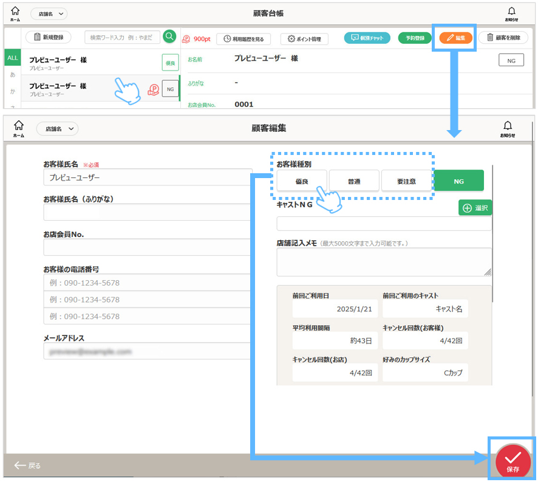Select the あ index tab
The height and width of the screenshot is (482, 538).
(x=12, y=75)
